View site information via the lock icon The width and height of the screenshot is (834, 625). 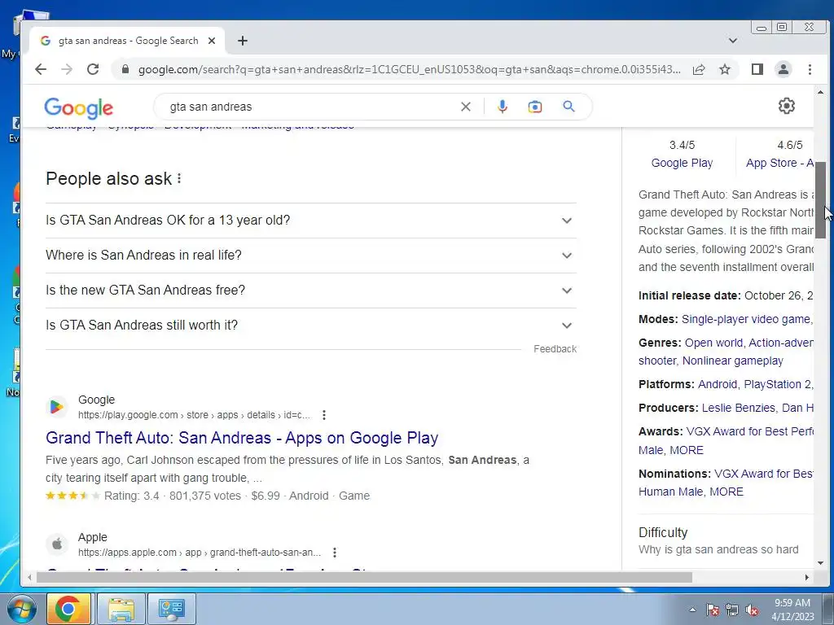pos(125,69)
